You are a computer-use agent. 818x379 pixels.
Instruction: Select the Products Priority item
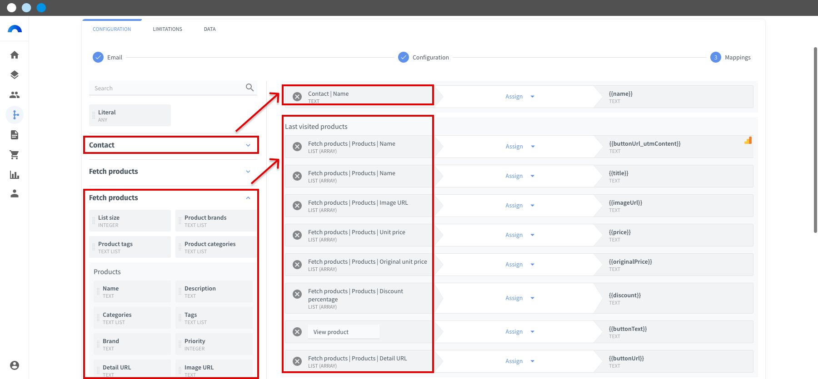[214, 344]
